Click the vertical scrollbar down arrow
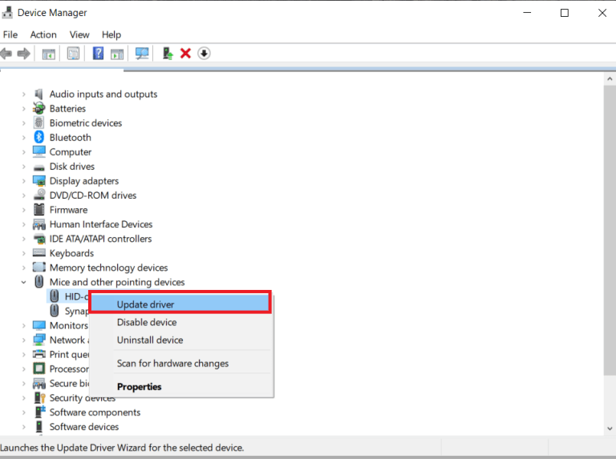 point(610,429)
